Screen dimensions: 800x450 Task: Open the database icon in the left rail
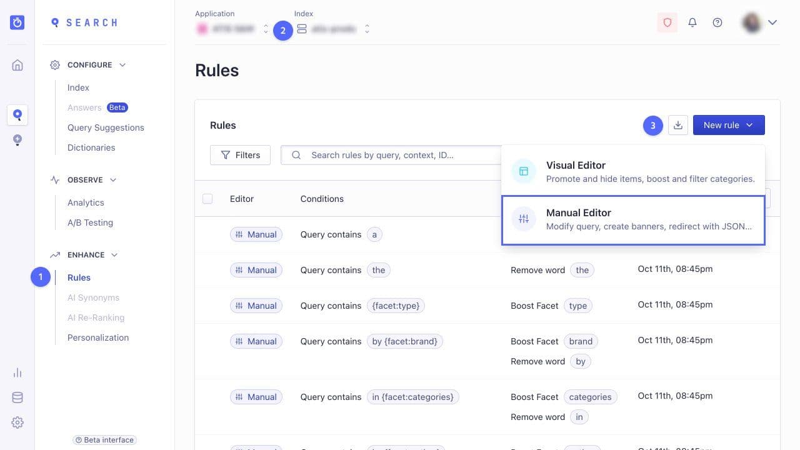click(17, 397)
